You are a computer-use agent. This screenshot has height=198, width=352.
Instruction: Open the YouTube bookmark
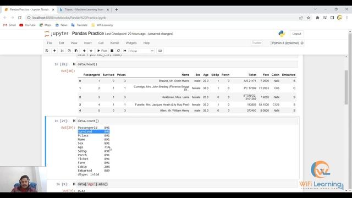28,25
